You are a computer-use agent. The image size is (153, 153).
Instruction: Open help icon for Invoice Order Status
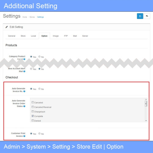click(24, 106)
